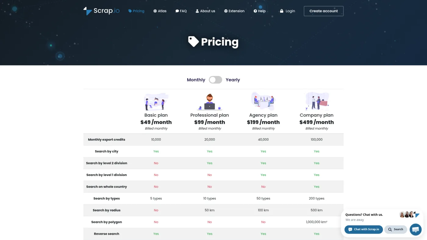This screenshot has width=427, height=240.
Task: Click the Extension Chrome icon
Action: coord(226,11)
